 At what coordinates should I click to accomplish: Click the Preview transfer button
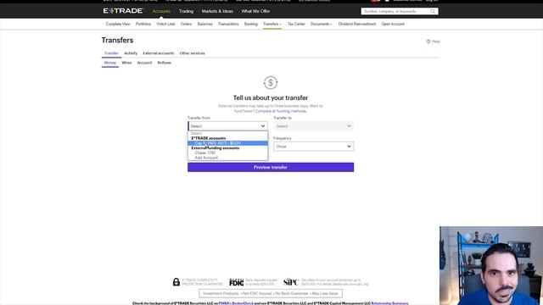[271, 168]
